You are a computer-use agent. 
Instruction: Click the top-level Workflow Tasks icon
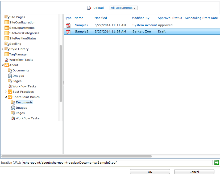coord(7,60)
